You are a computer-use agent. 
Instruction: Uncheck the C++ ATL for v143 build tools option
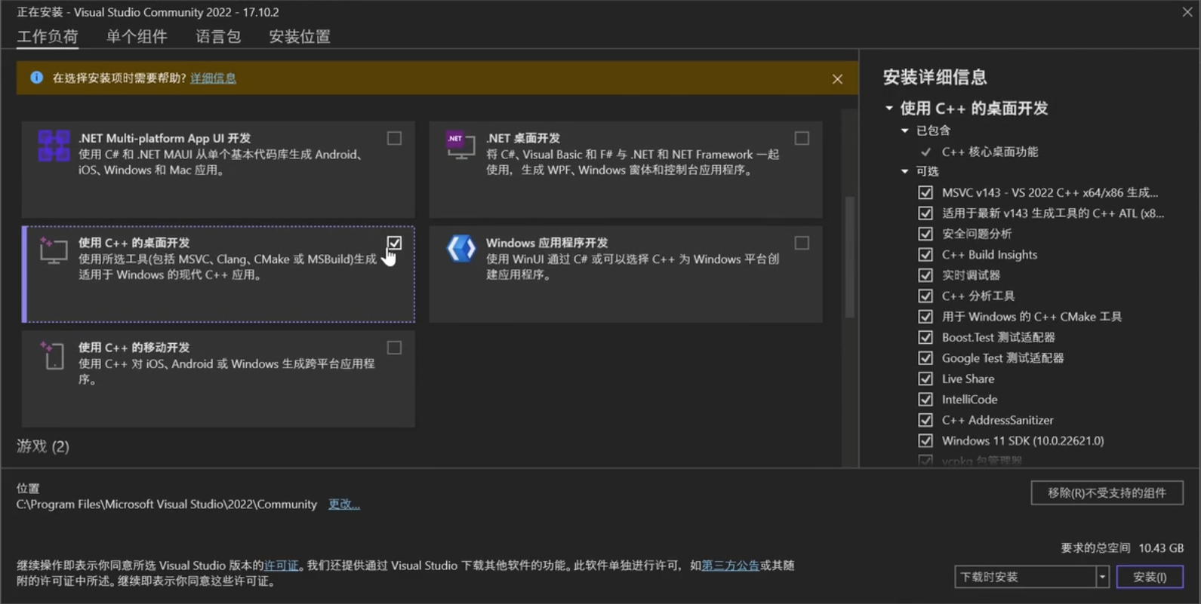point(925,213)
